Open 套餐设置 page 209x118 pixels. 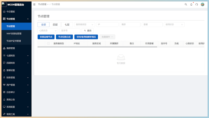pyautogui.click(x=17, y=70)
